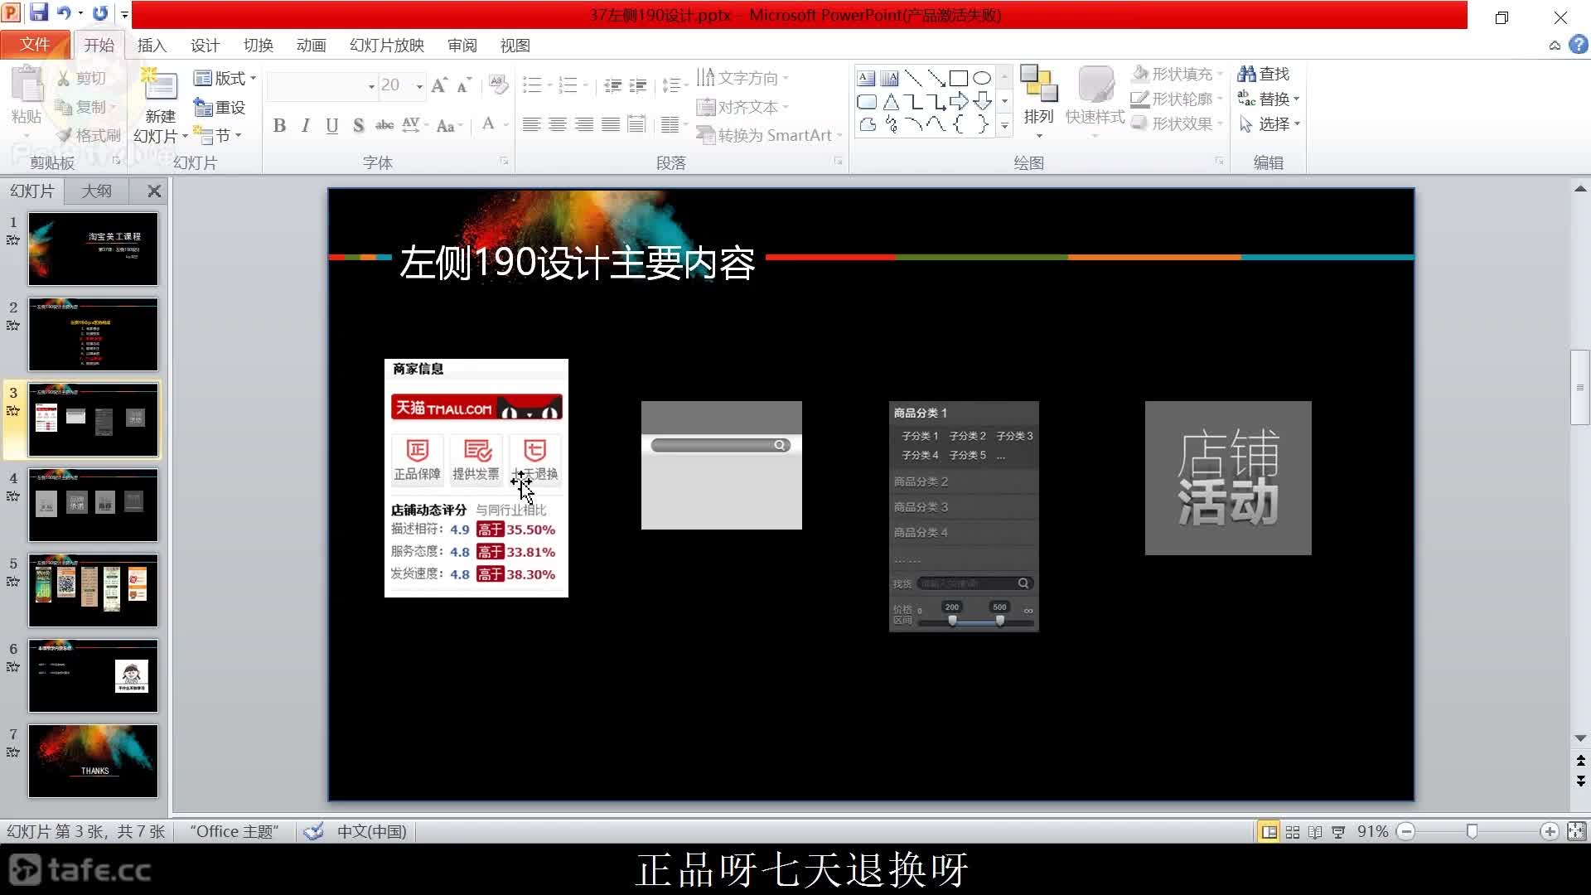Screen dimensions: 1591x895
Task: Select the right arrow shape icon
Action: (x=959, y=101)
